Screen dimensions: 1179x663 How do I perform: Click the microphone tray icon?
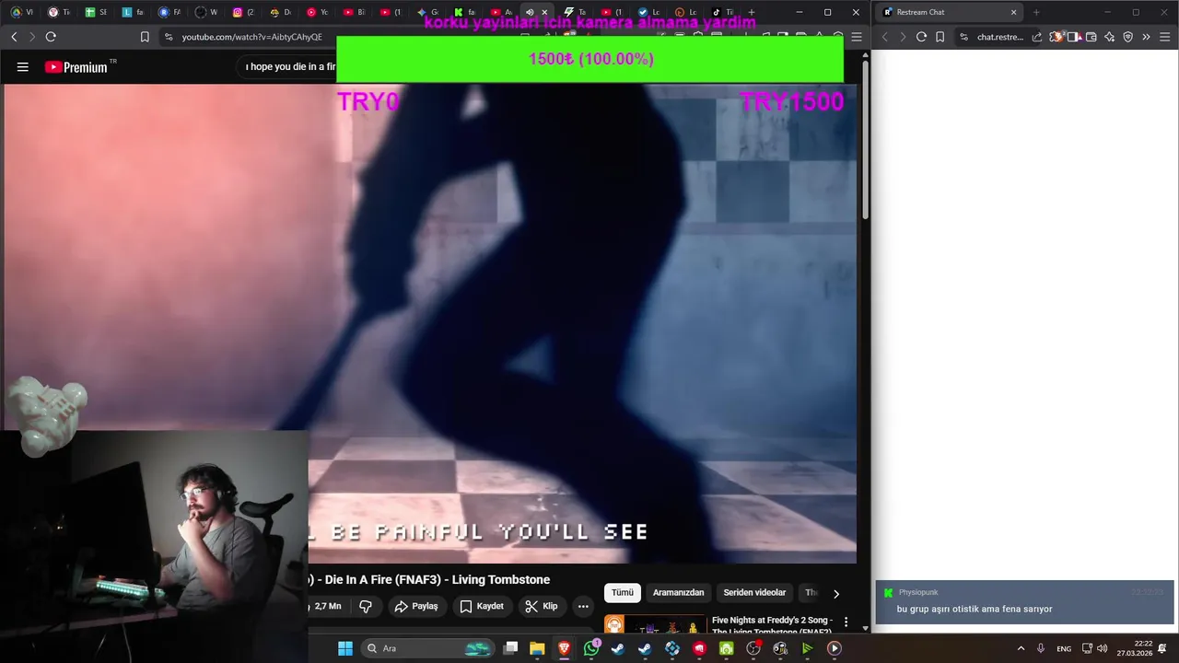coord(1041,648)
